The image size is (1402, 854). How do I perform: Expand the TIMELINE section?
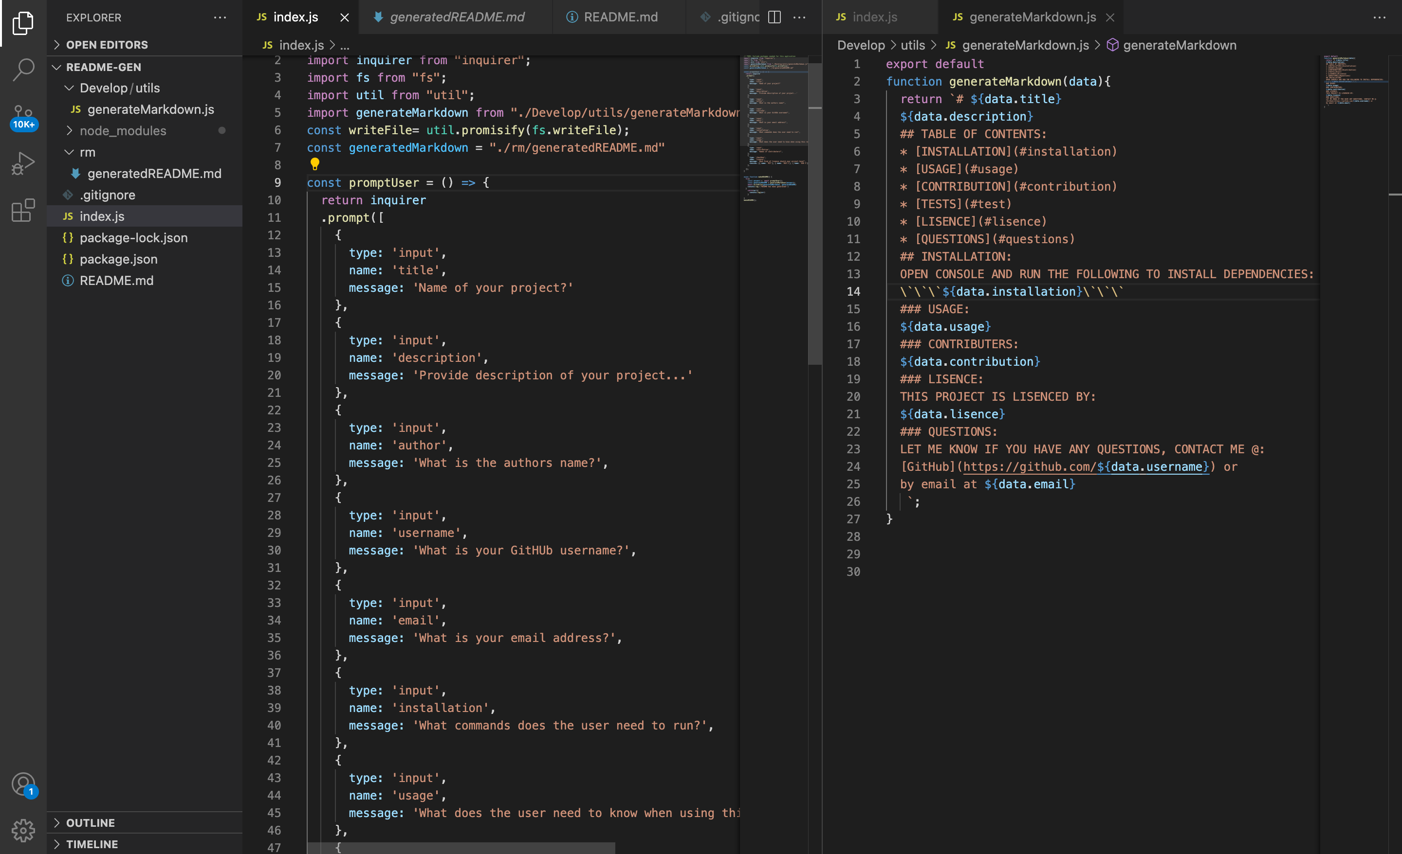point(92,844)
